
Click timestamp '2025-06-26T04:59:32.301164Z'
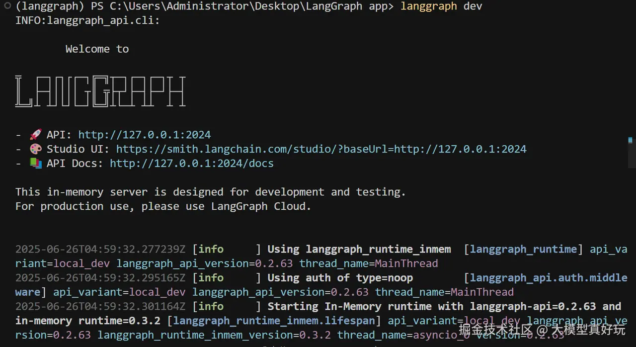point(100,306)
